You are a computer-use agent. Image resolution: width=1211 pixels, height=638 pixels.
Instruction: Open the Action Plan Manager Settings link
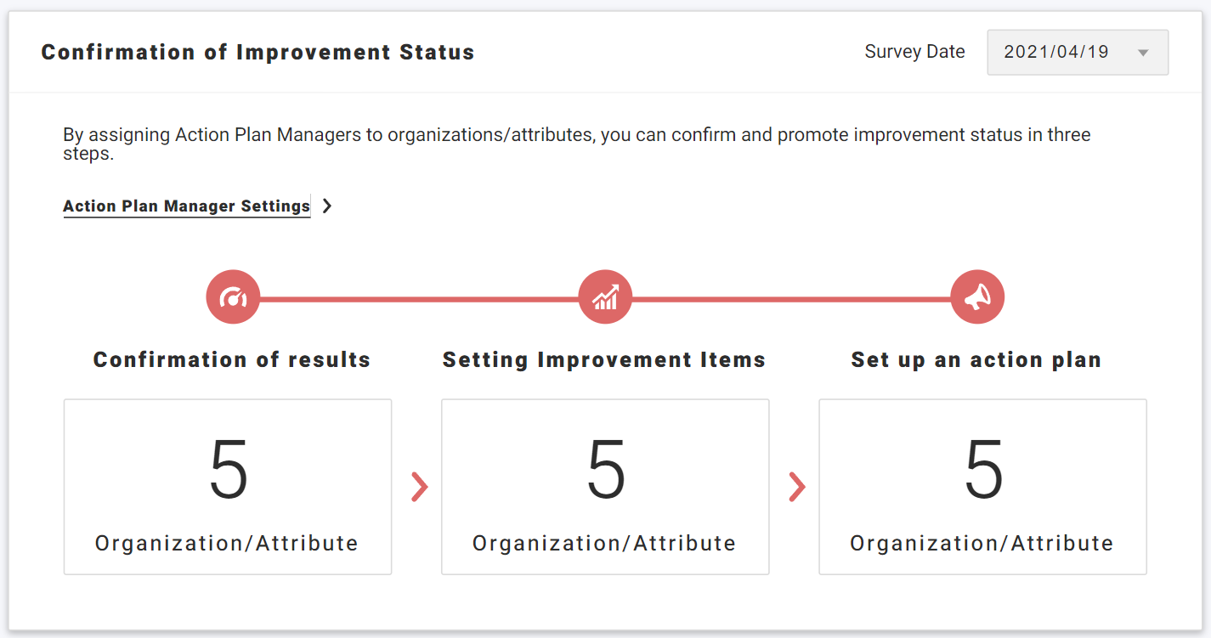(x=186, y=206)
